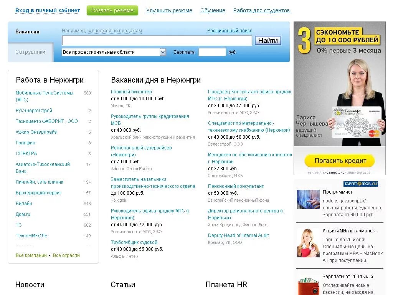
Task: Open Азиатско-Тихоокеанский Банк link
Action: click(x=43, y=168)
